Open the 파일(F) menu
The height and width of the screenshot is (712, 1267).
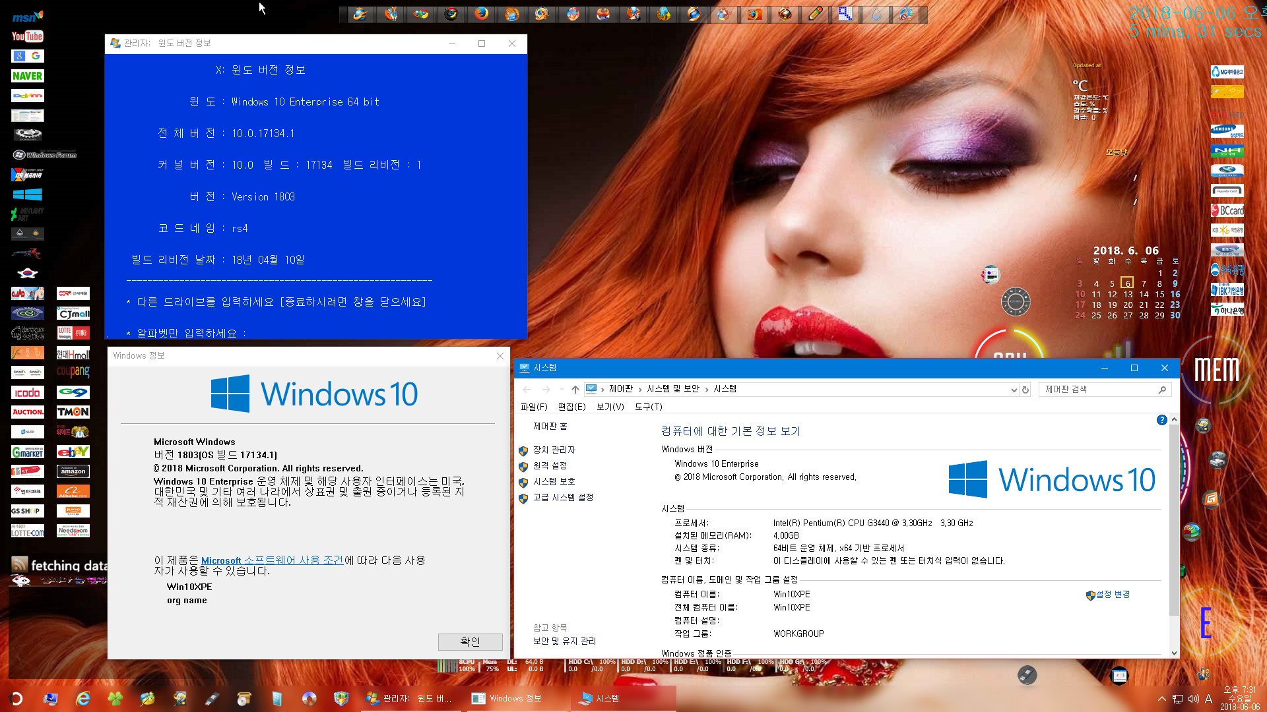pyautogui.click(x=534, y=407)
